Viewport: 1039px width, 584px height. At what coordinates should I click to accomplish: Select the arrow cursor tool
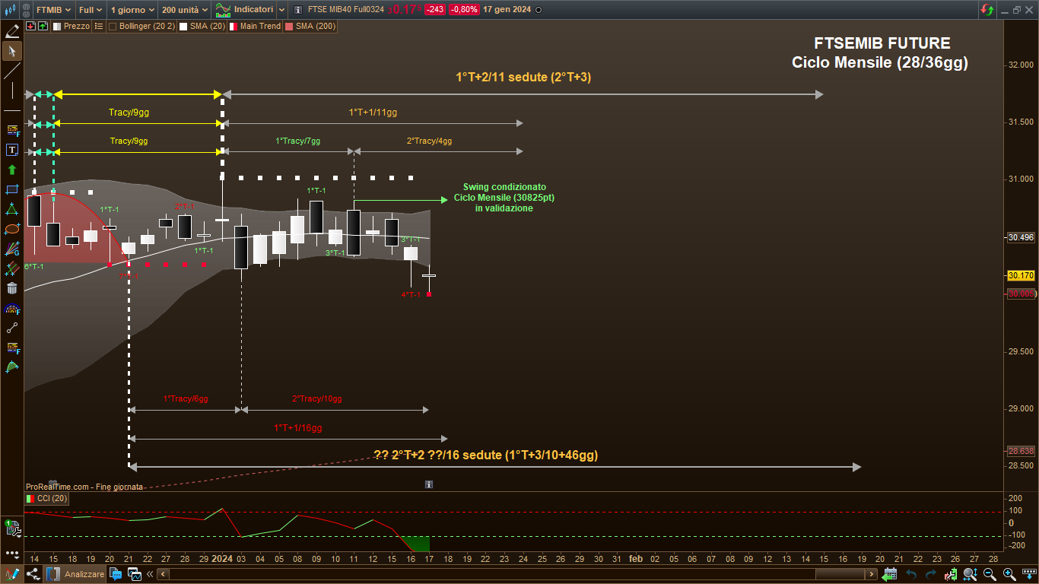11,51
